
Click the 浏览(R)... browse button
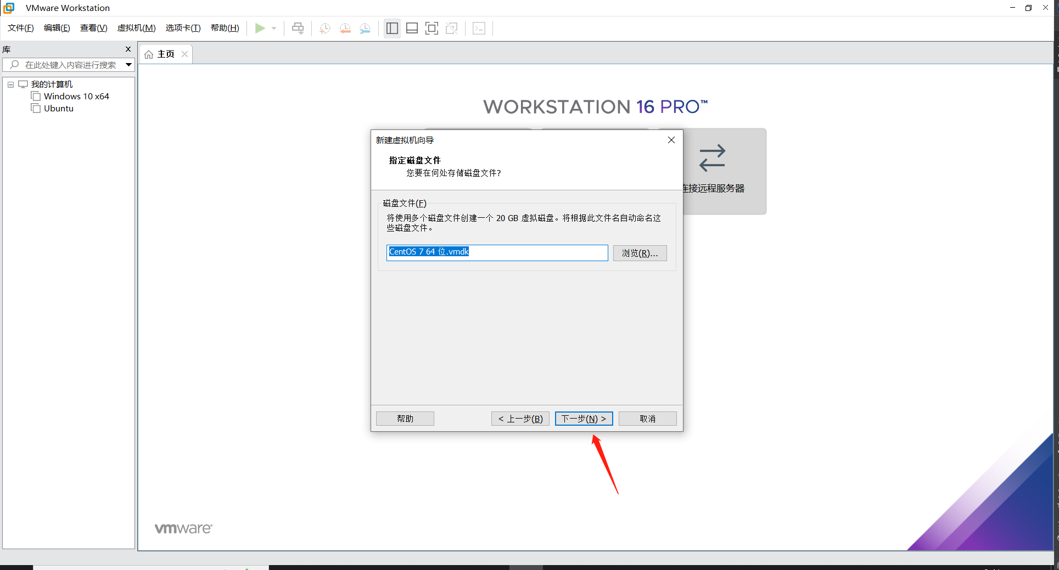640,253
